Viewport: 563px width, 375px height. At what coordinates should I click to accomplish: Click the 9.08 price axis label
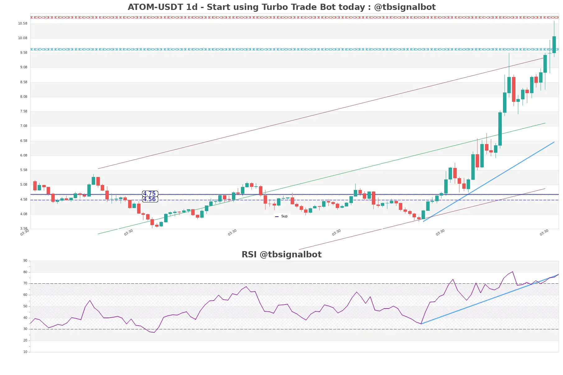click(x=24, y=67)
